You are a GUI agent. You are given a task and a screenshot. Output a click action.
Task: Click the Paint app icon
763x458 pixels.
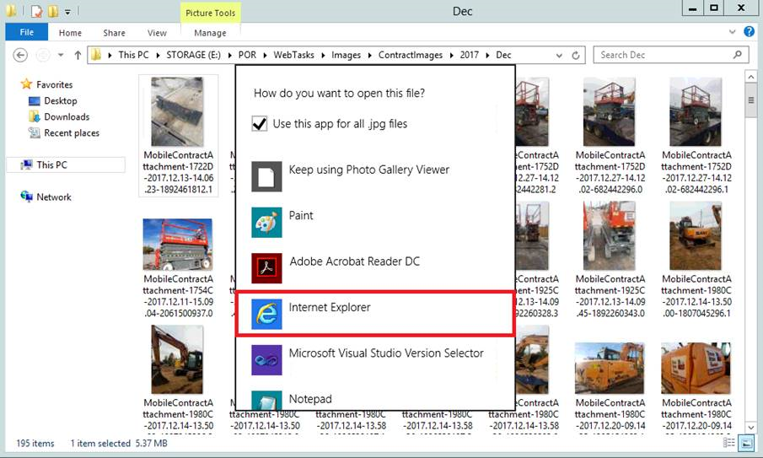coord(266,222)
